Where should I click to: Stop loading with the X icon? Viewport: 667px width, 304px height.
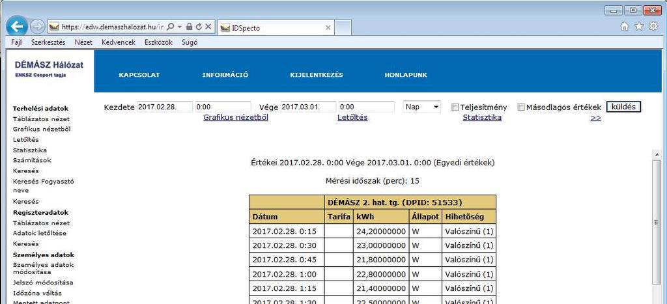point(208,26)
